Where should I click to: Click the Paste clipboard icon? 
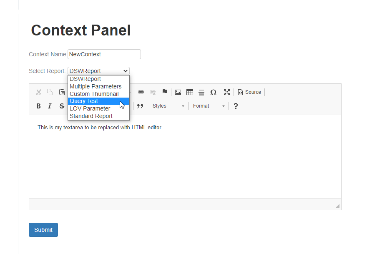click(x=62, y=92)
